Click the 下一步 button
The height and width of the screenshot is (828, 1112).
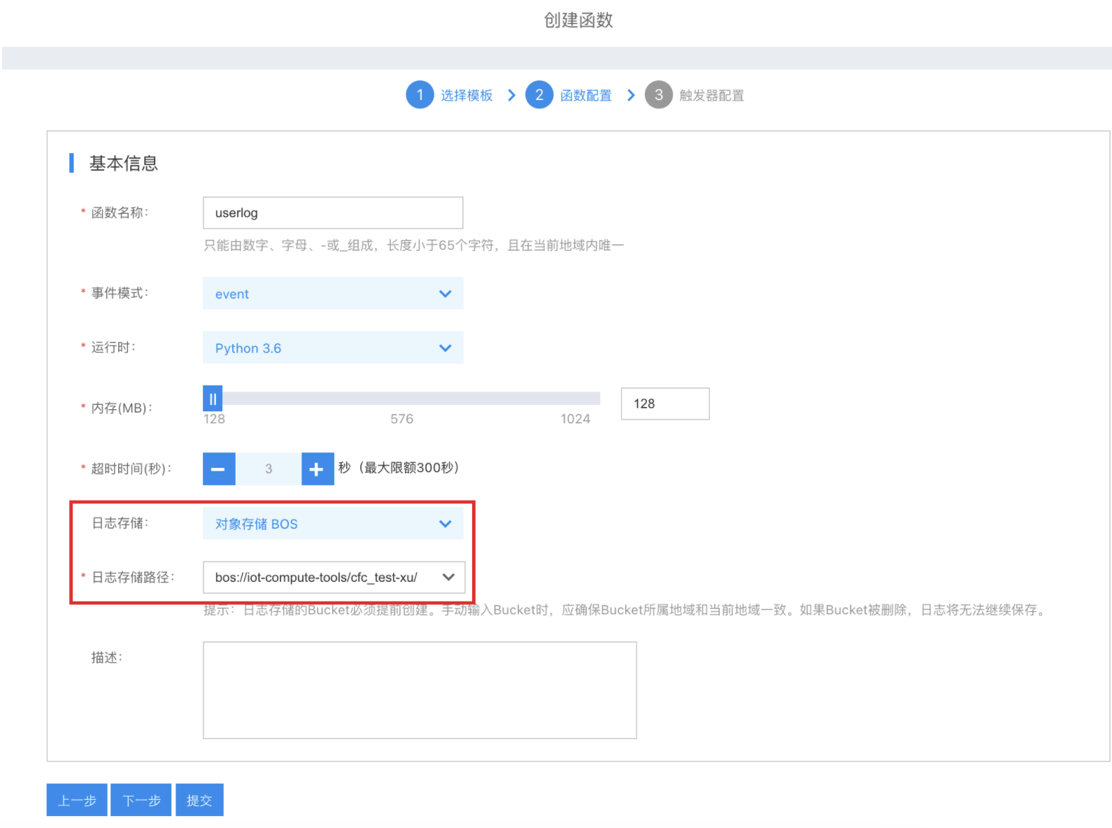click(x=141, y=800)
